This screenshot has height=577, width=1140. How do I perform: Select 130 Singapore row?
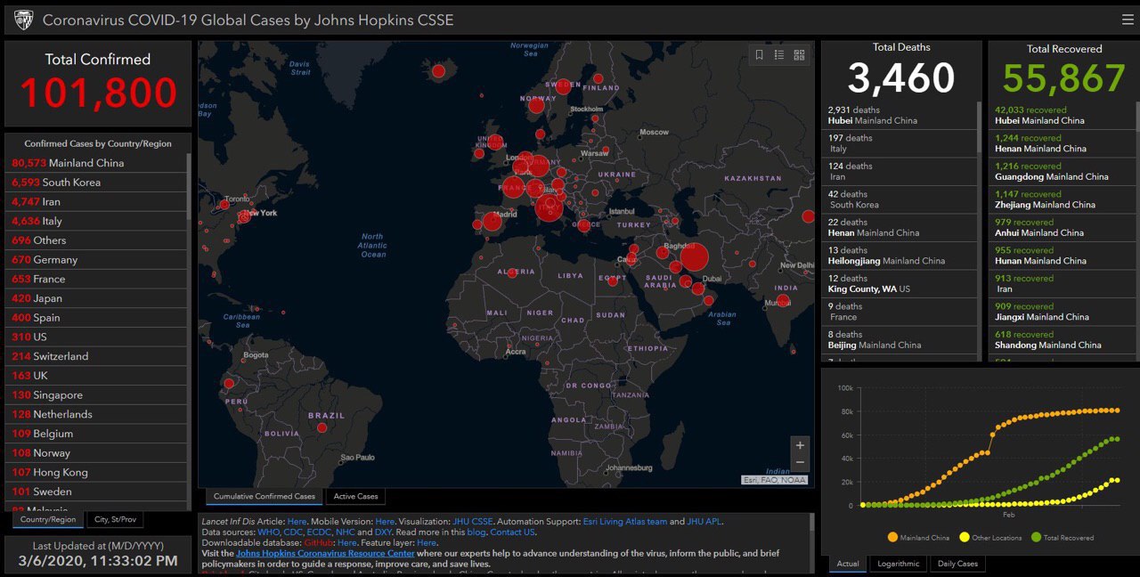point(96,395)
